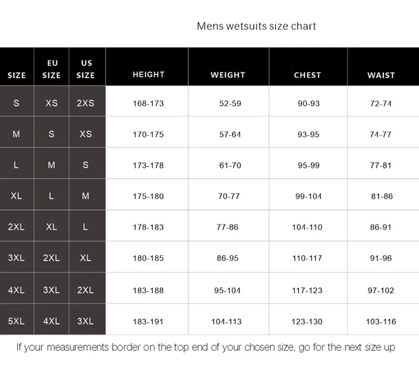Click the 183-191 height cell

coord(148,321)
